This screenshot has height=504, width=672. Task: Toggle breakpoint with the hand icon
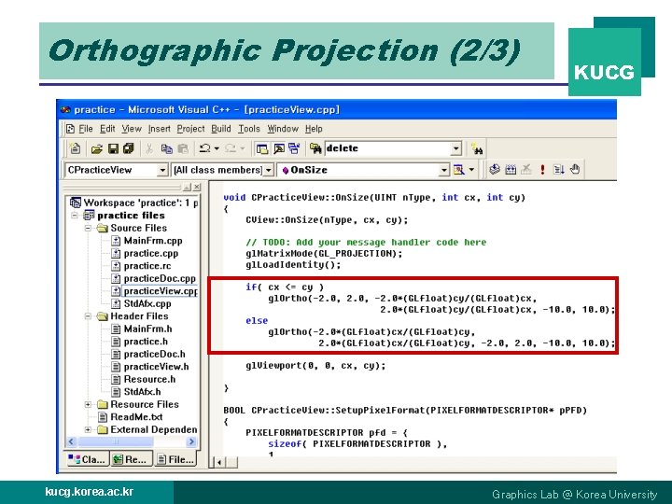(x=575, y=170)
